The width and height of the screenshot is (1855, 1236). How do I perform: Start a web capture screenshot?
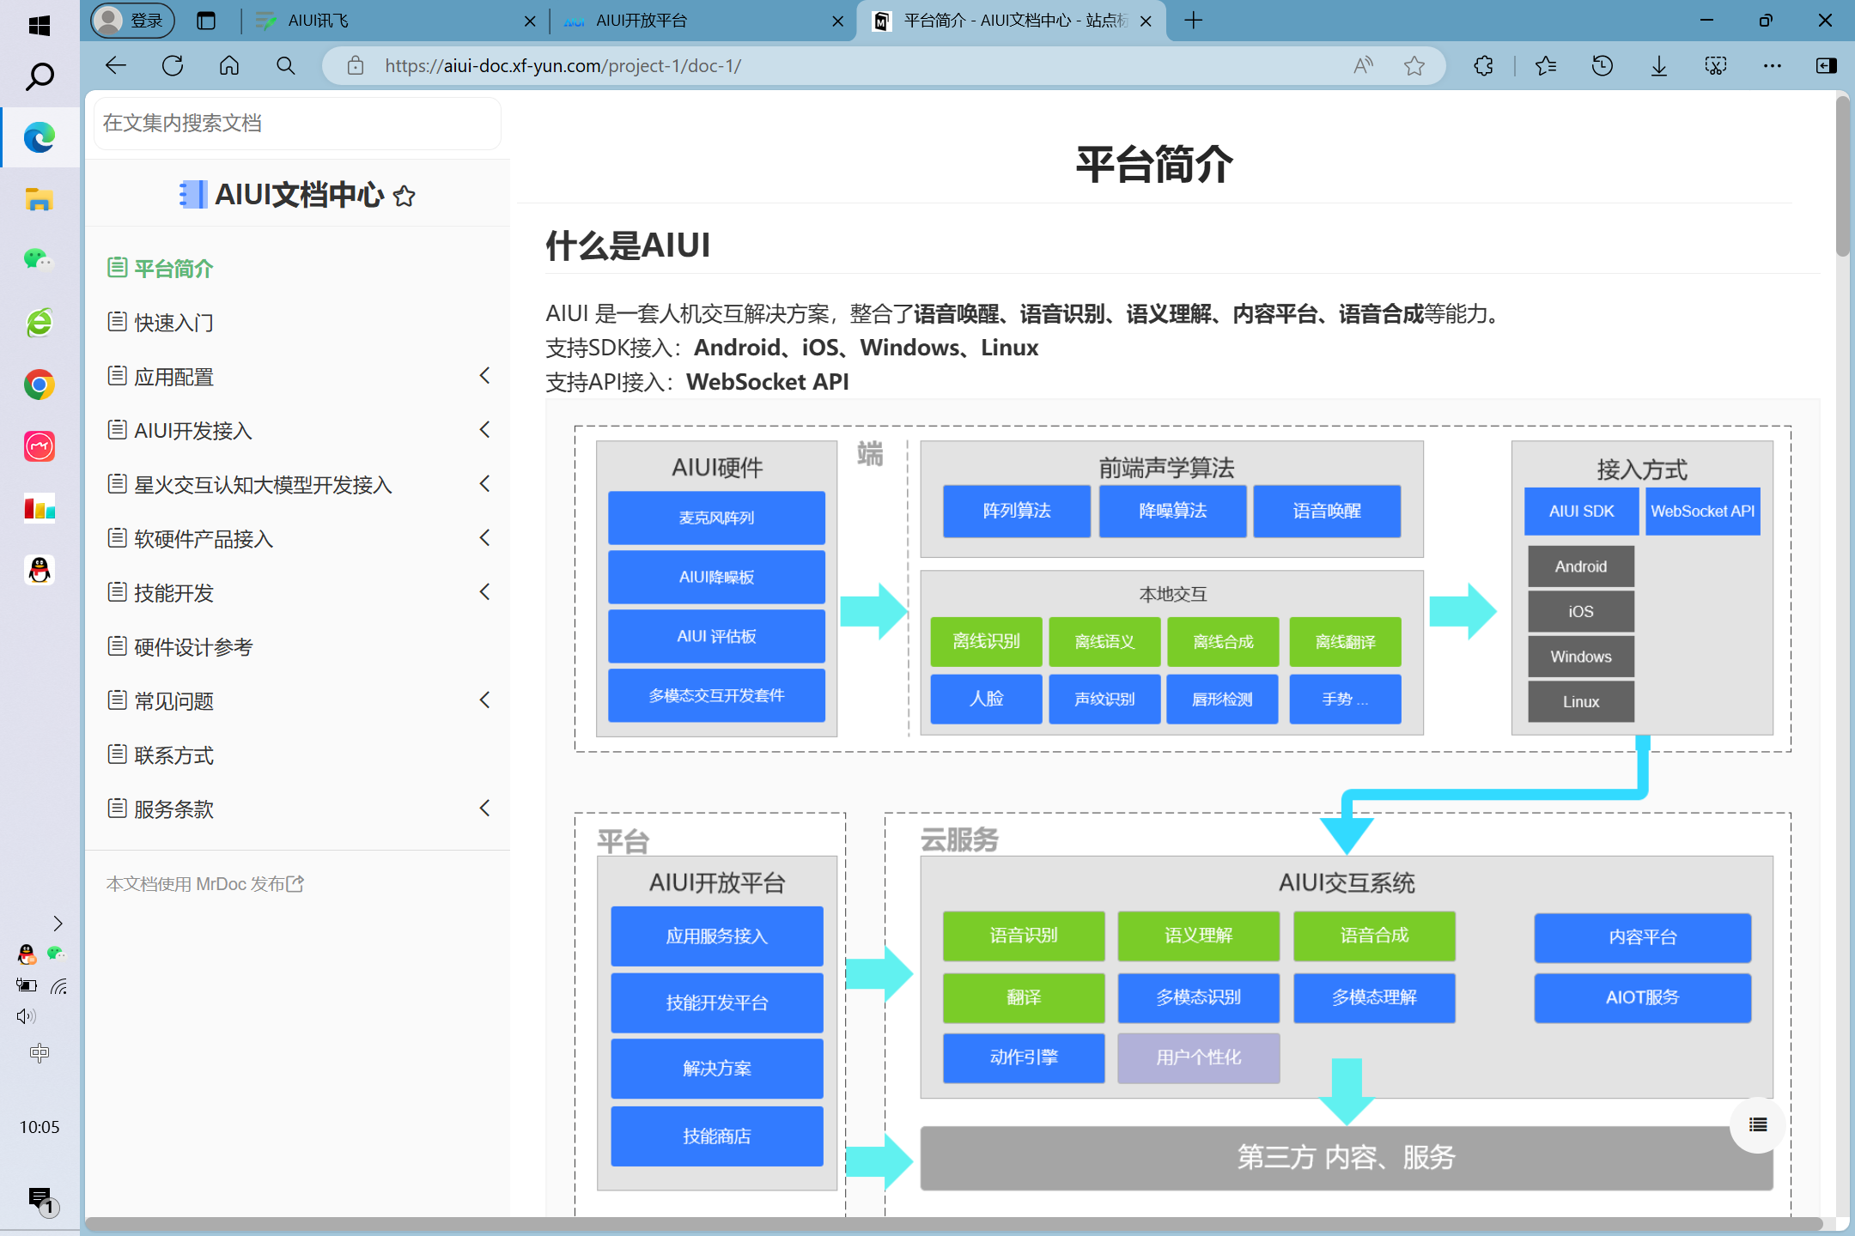coord(1715,66)
